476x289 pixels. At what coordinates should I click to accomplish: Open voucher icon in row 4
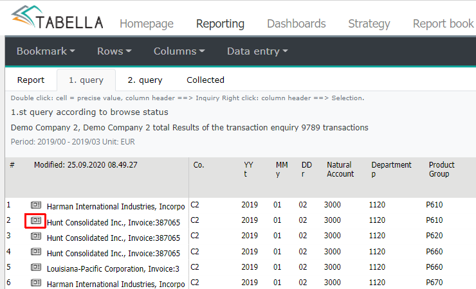pos(36,252)
